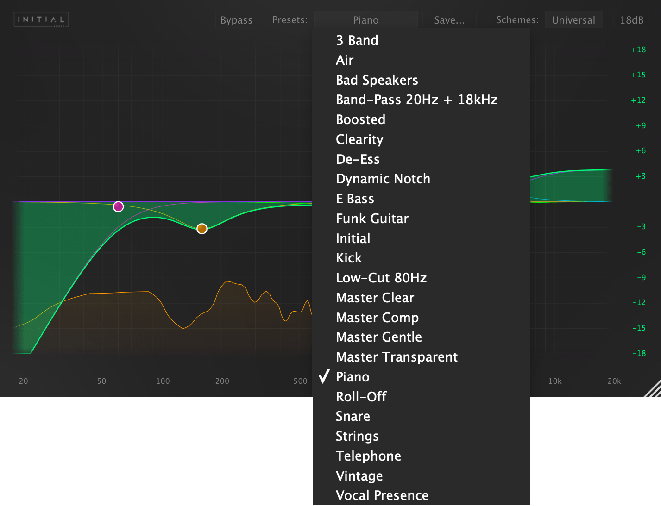Click the diagonal resize handle corner
Image resolution: width=661 pixels, height=506 pixels.
click(652, 389)
